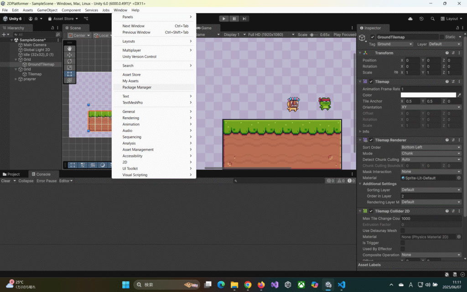Open the Orientation dropdown set to XY
This screenshot has width=467, height=292.
pos(431,107)
